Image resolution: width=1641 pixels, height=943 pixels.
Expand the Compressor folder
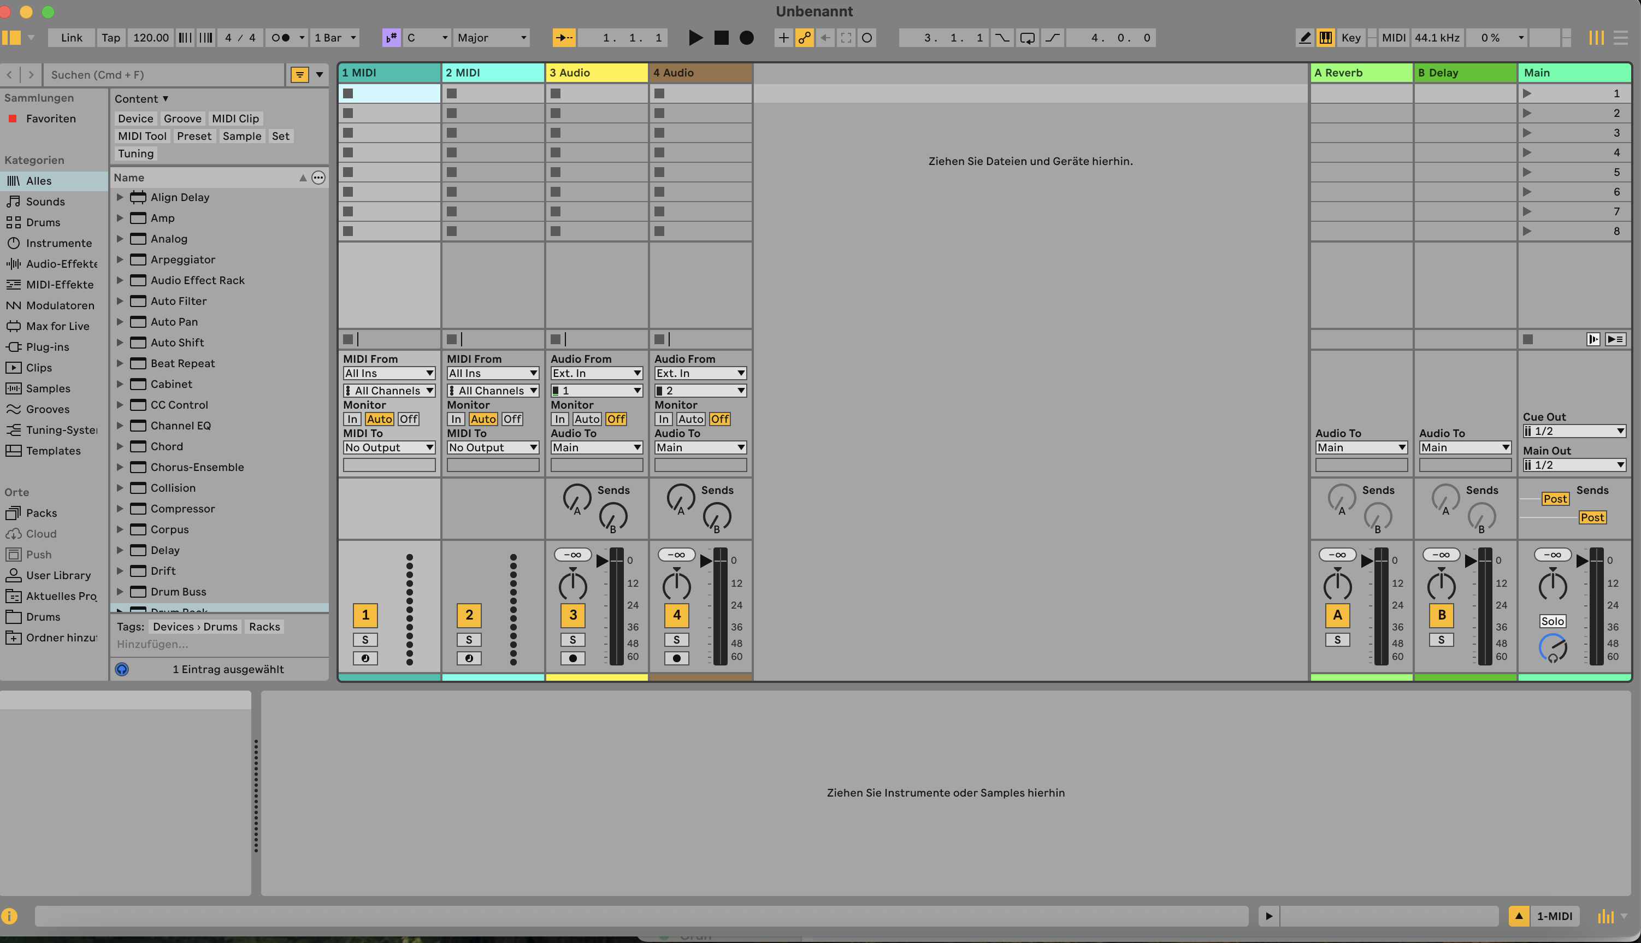120,509
